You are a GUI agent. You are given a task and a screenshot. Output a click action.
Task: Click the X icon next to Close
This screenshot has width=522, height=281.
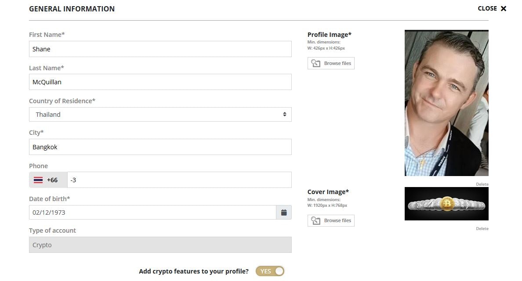504,8
